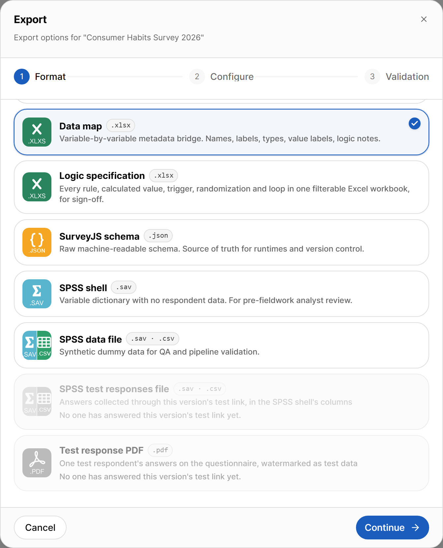This screenshot has width=443, height=548.
Task: Click the XLSX icon beside Logic specification
Action: (x=37, y=187)
